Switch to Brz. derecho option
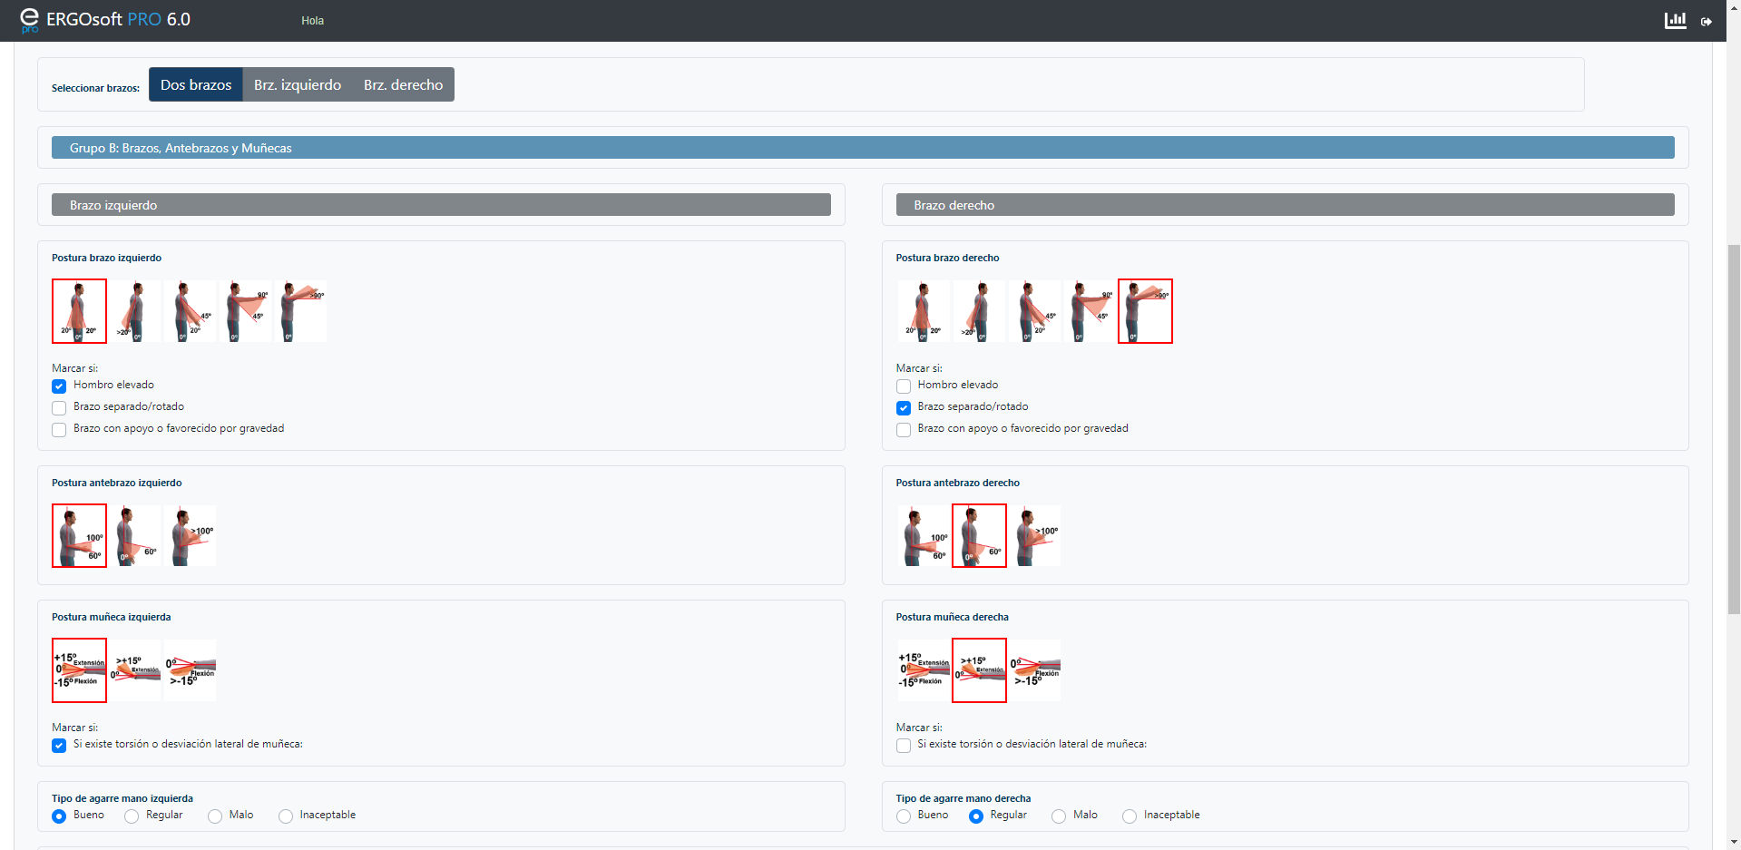 click(x=404, y=84)
